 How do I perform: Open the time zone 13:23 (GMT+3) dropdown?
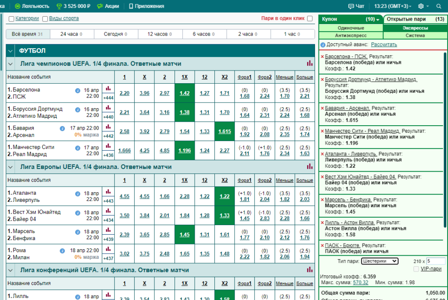(x=392, y=6)
